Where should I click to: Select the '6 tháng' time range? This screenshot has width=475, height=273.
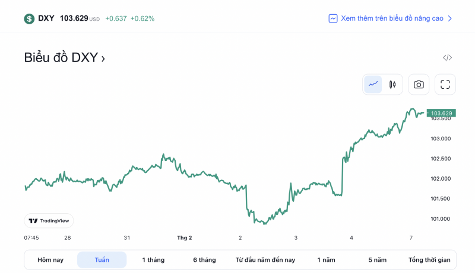(204, 260)
